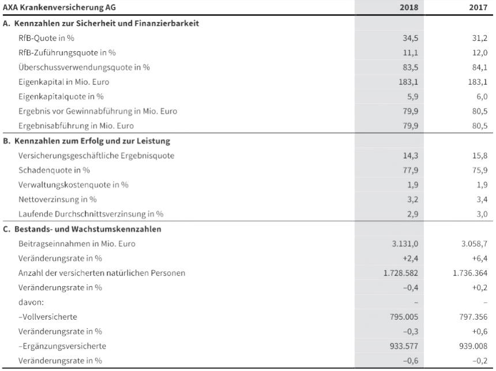Select the Nettoverzinsung 2017 value 3,4
Screen dimensions: 496x371
point(482,200)
